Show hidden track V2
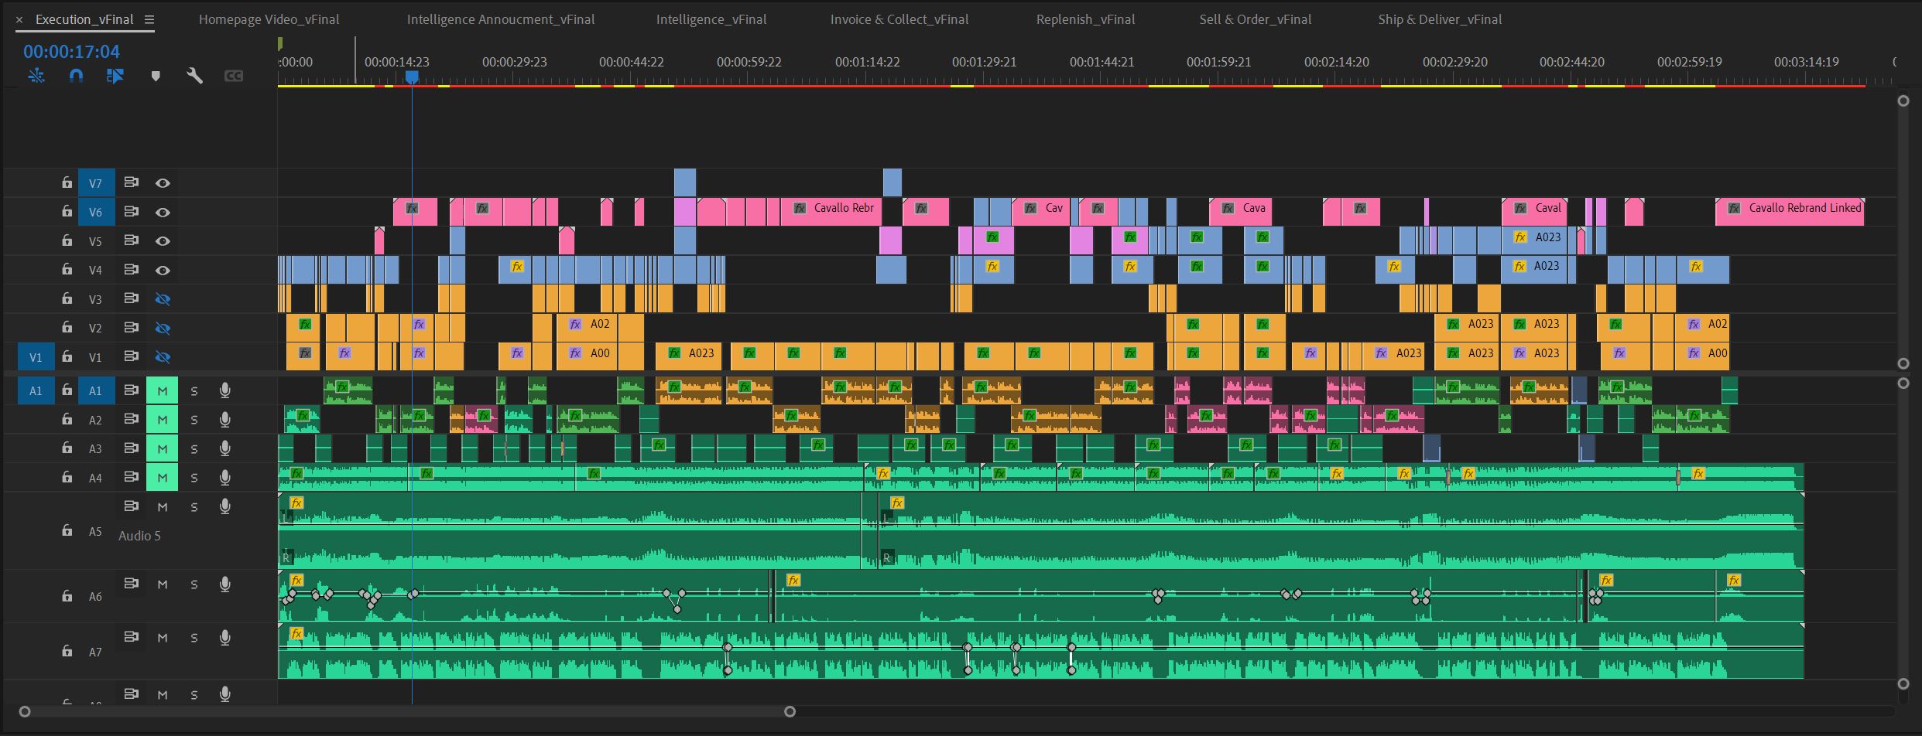The image size is (1922, 736). (163, 328)
